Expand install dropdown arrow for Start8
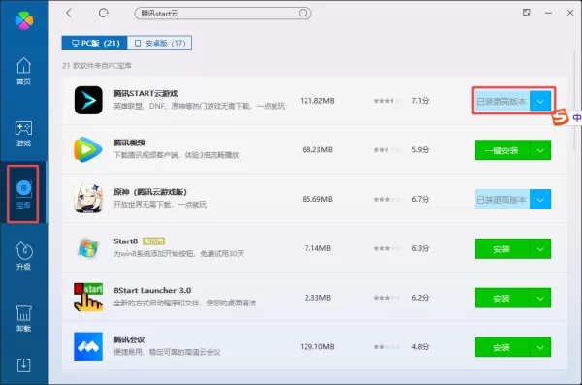Image resolution: width=582 pixels, height=385 pixels. coord(540,248)
